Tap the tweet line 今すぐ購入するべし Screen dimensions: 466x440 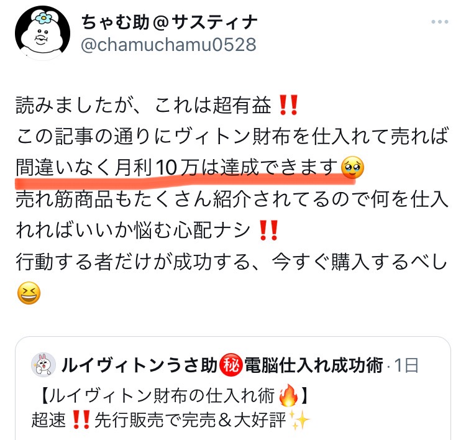click(x=360, y=262)
